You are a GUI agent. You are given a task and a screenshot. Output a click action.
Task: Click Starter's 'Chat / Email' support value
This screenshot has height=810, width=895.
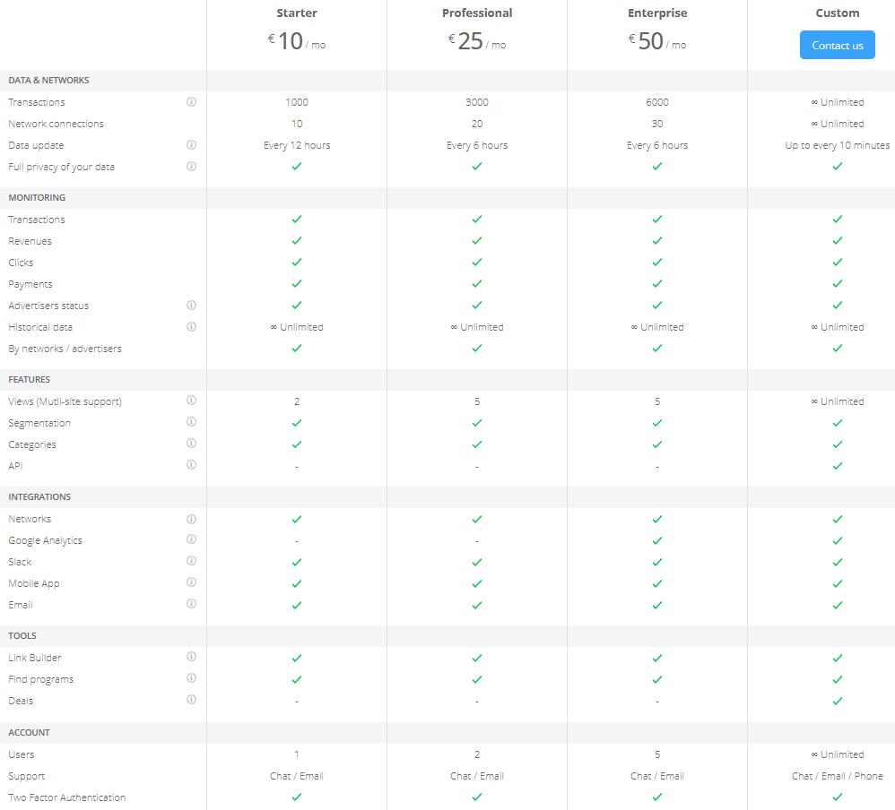point(297,776)
